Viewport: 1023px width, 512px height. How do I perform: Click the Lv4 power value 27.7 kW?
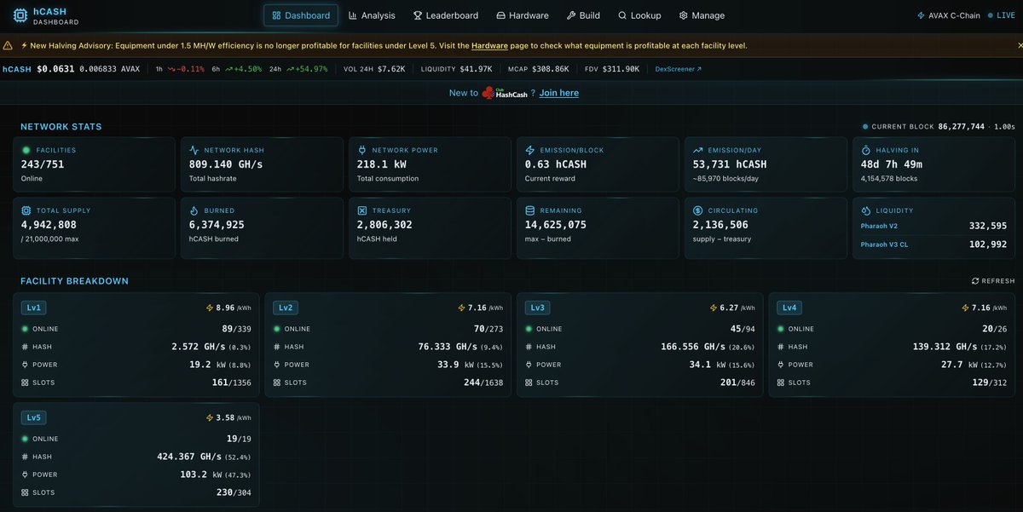[957, 365]
